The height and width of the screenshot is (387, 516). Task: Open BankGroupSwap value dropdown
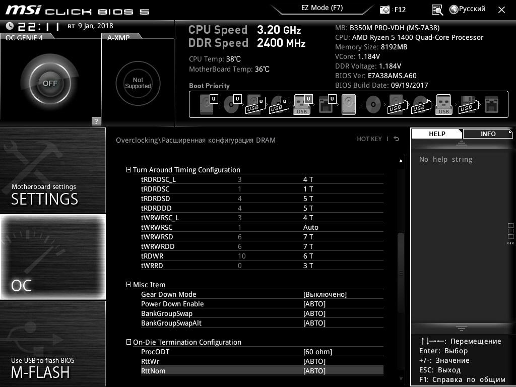coord(314,313)
